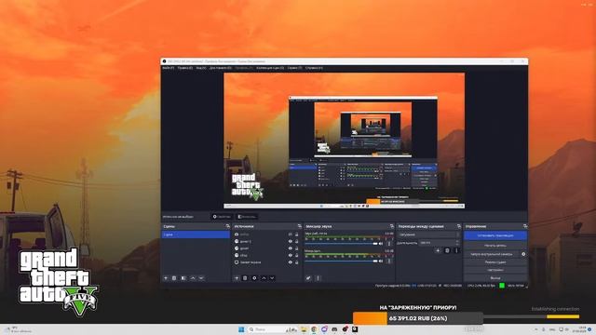
Task: Open the Справка menu
Action: click(x=314, y=68)
